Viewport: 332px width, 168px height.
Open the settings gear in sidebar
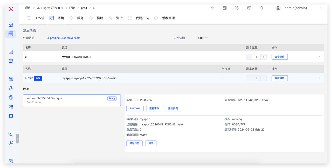click(x=11, y=161)
